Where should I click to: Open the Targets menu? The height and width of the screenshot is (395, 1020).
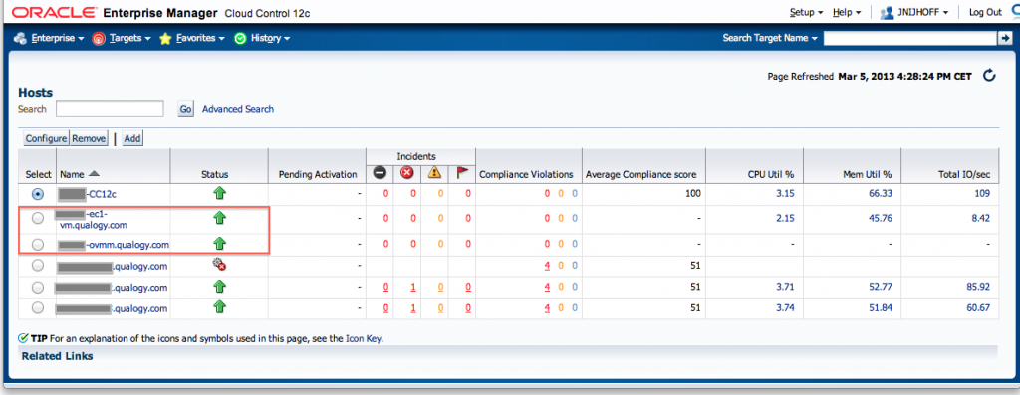click(123, 39)
